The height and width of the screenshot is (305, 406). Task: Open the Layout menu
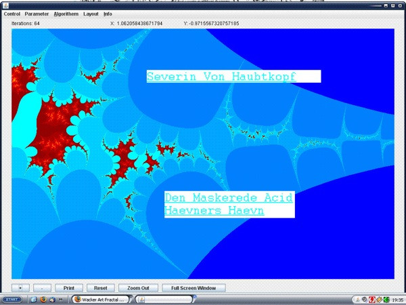[x=91, y=14]
